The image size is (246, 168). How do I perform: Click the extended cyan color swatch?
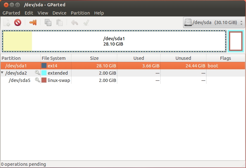44,73
